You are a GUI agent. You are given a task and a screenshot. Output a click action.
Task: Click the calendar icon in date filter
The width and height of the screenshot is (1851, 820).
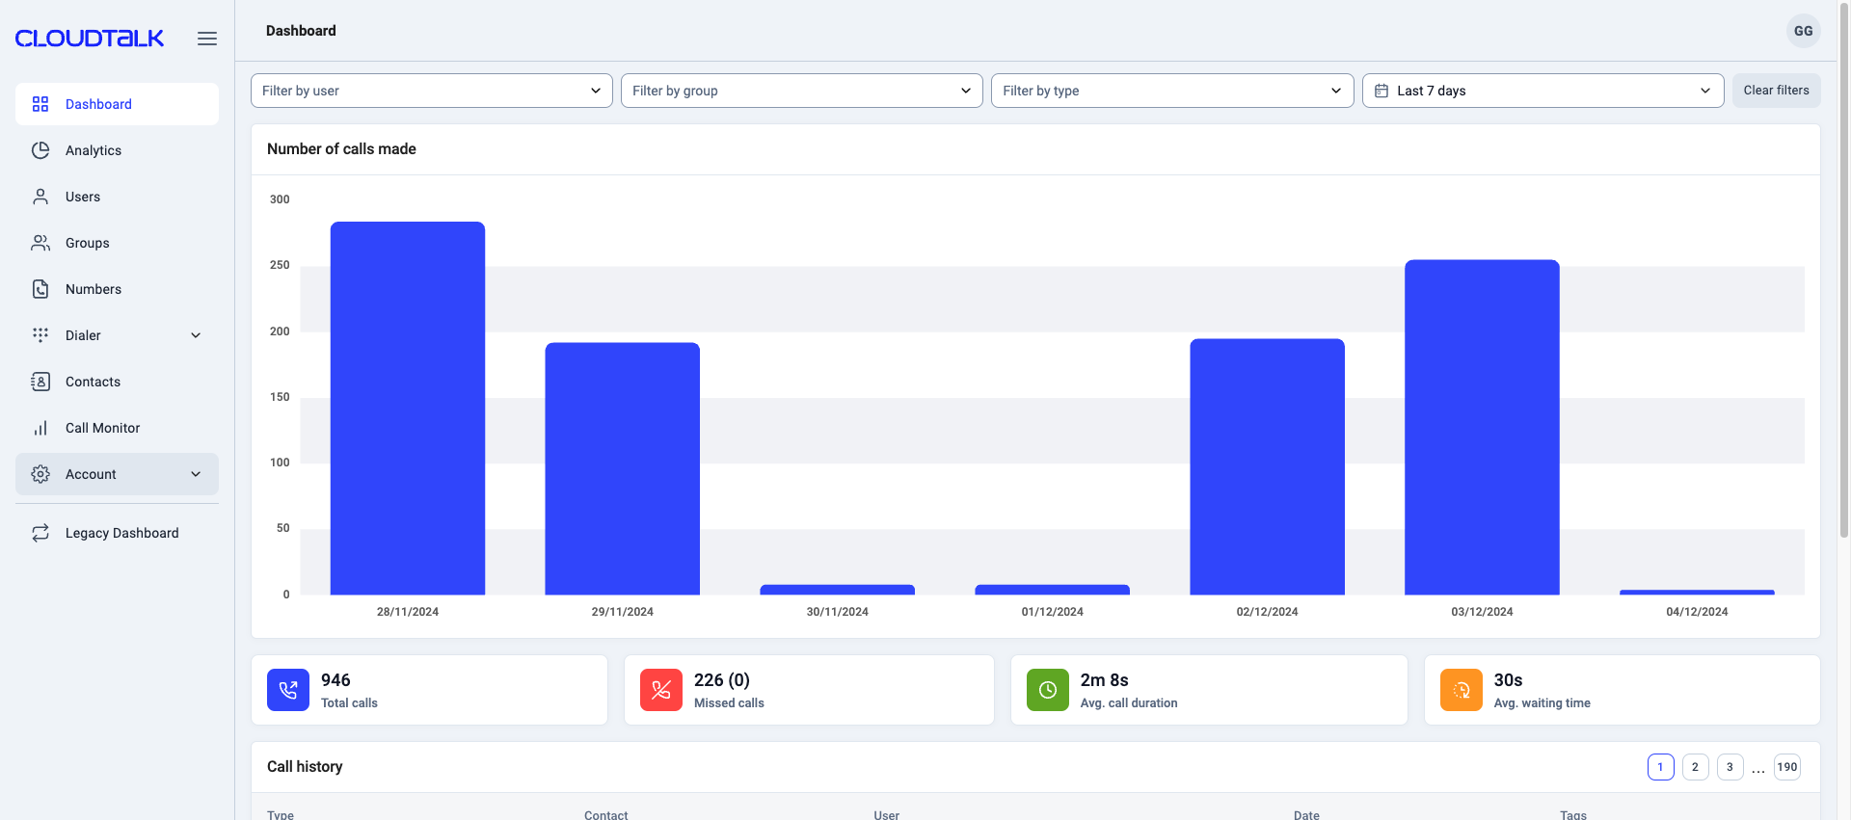[1382, 91]
